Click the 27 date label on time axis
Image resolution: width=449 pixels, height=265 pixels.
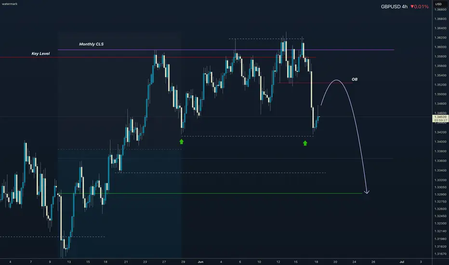[164, 262]
